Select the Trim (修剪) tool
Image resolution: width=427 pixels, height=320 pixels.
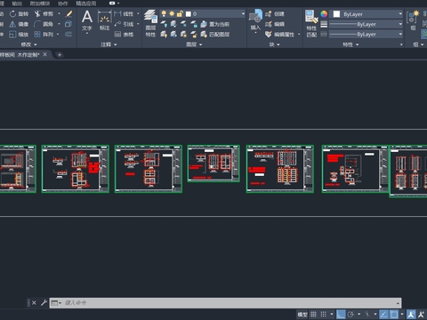pos(44,14)
